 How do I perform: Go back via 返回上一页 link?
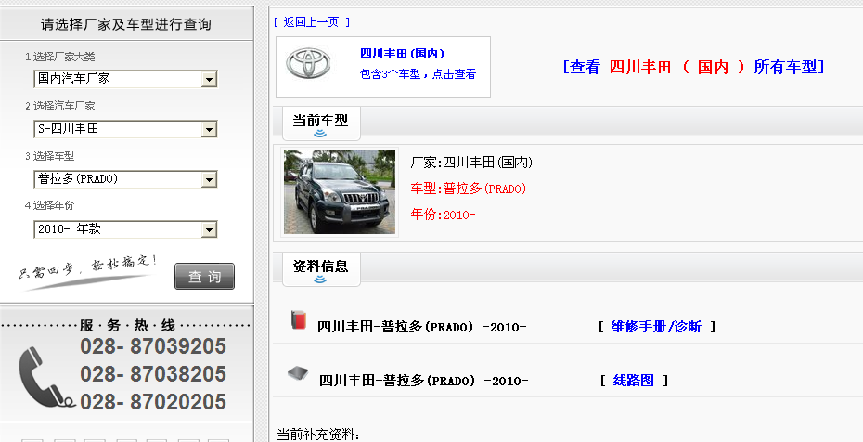[312, 22]
